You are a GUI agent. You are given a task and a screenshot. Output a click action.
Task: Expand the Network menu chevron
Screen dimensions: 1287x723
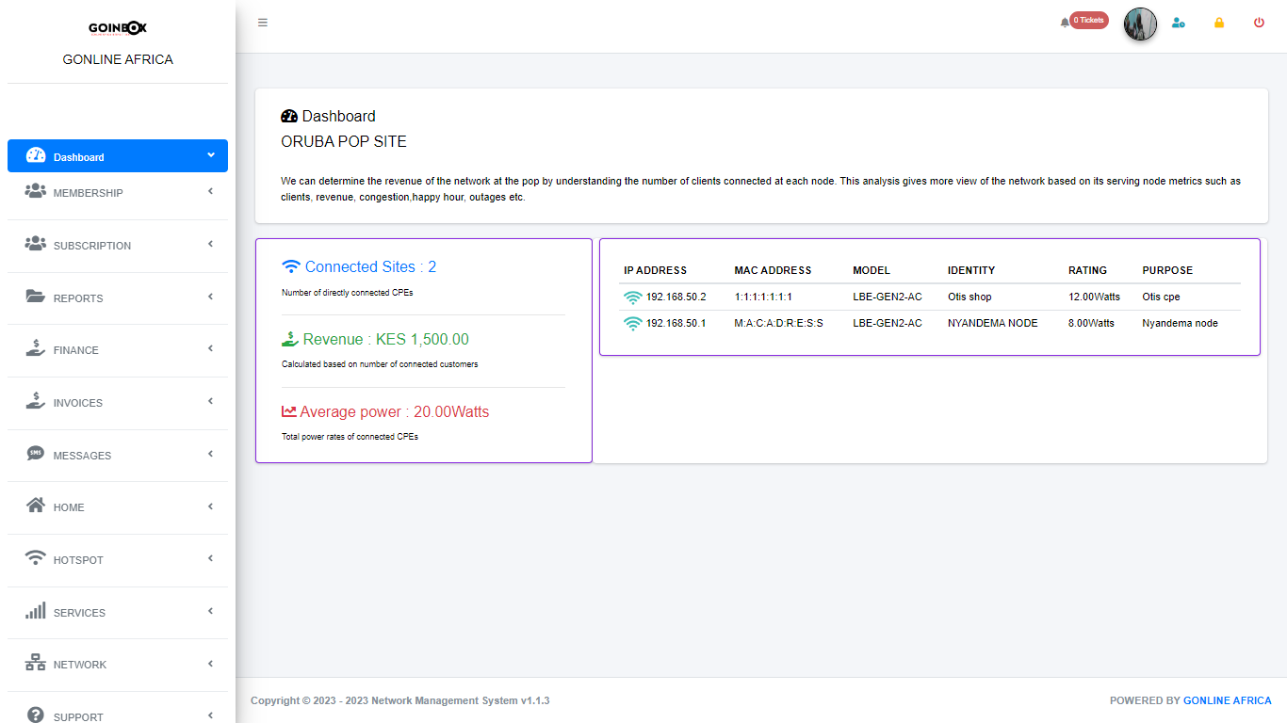(x=210, y=663)
